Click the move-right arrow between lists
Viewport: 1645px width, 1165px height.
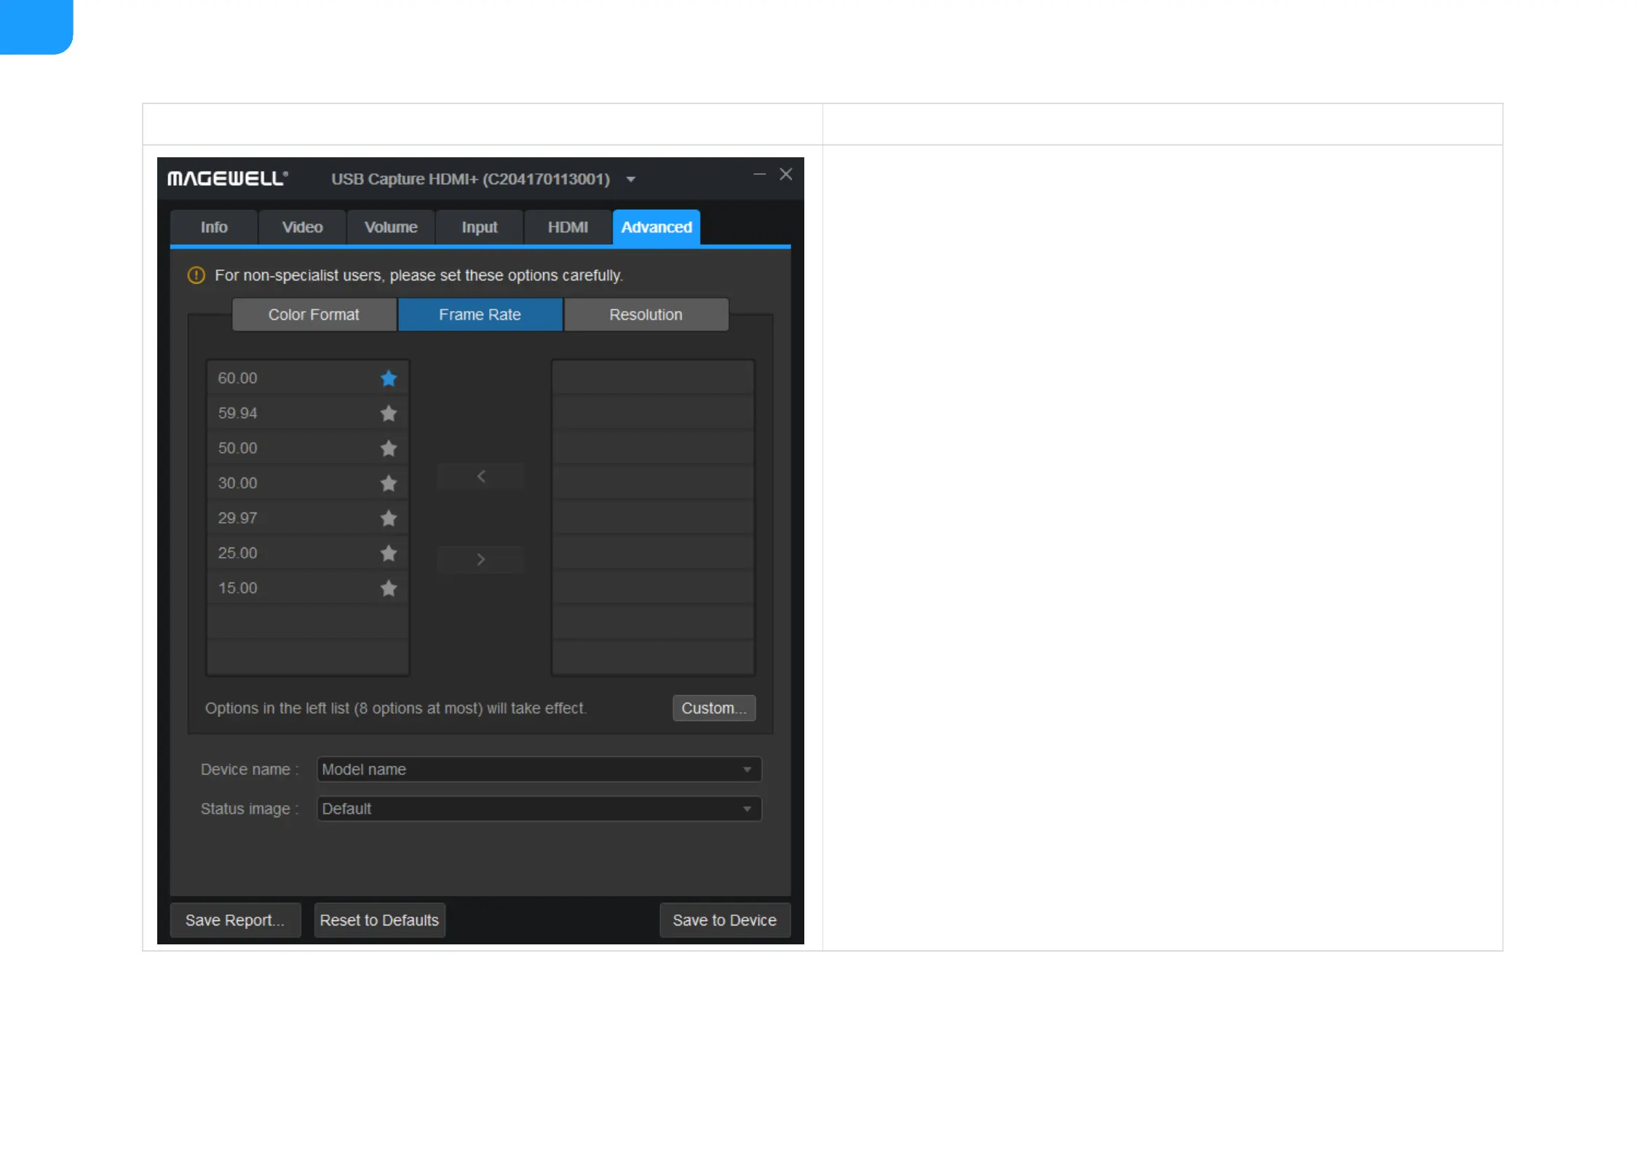[480, 559]
